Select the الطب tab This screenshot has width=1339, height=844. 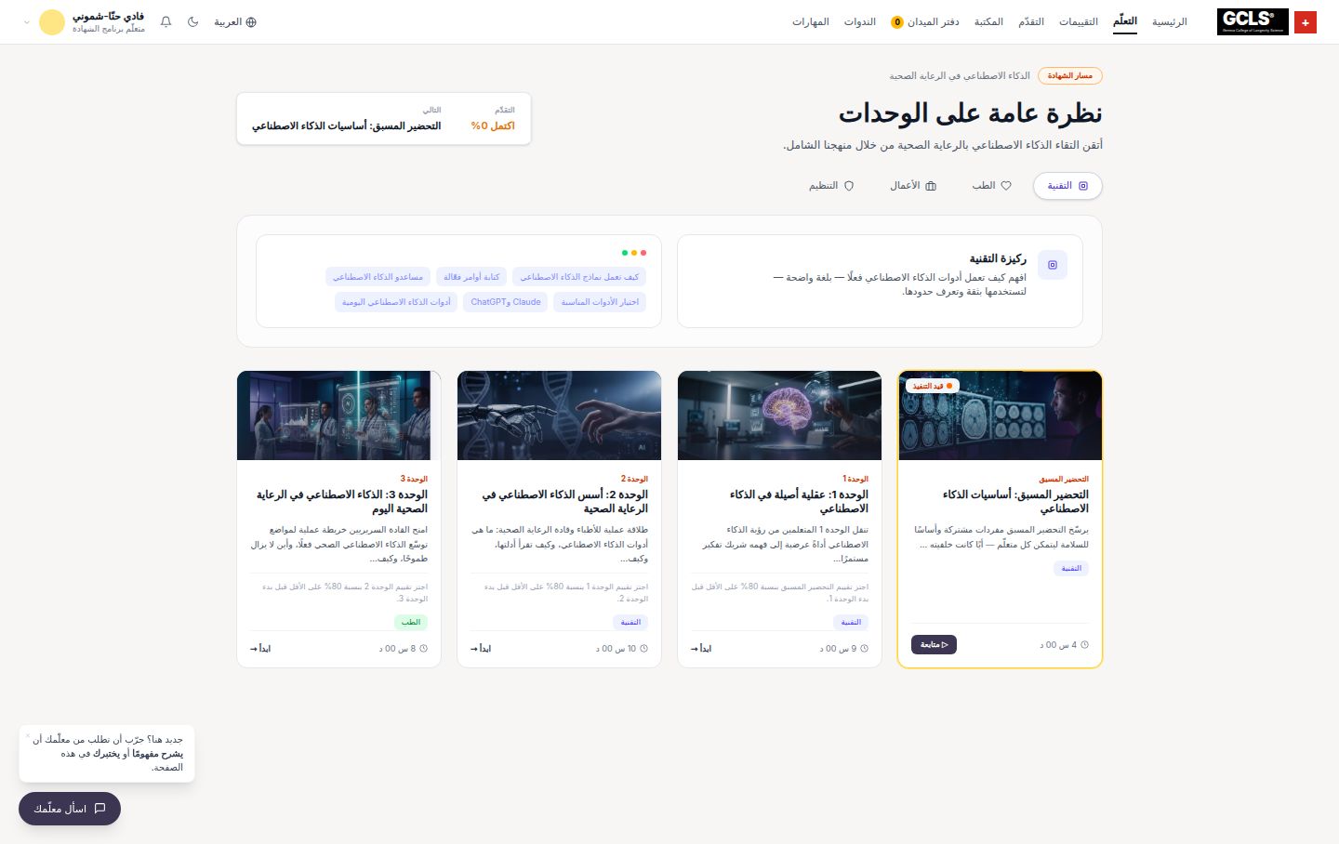click(x=991, y=186)
